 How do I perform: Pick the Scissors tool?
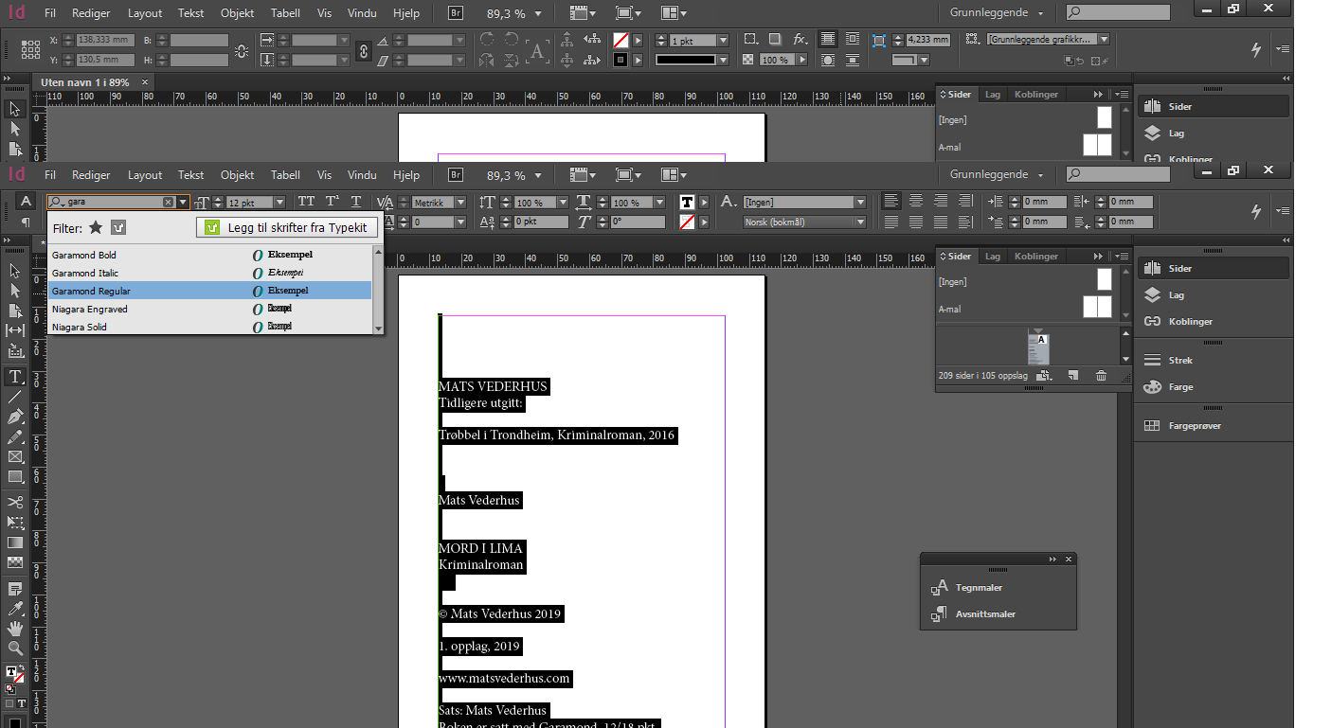point(15,502)
